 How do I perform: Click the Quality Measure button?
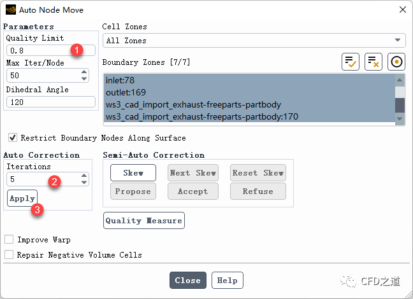144,220
